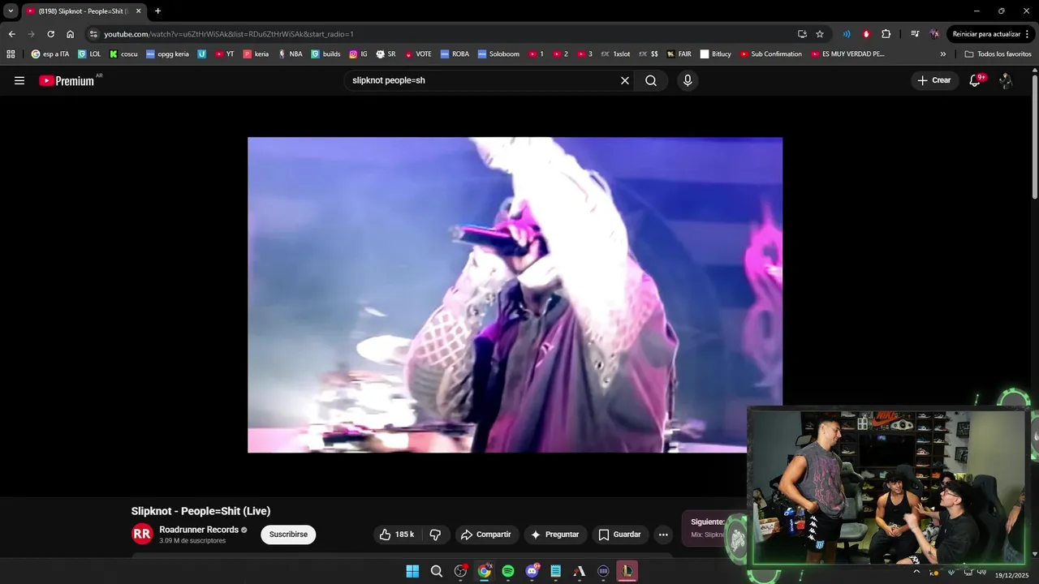The image size is (1039, 584).
Task: Bookmark this page with star icon
Action: (x=820, y=34)
